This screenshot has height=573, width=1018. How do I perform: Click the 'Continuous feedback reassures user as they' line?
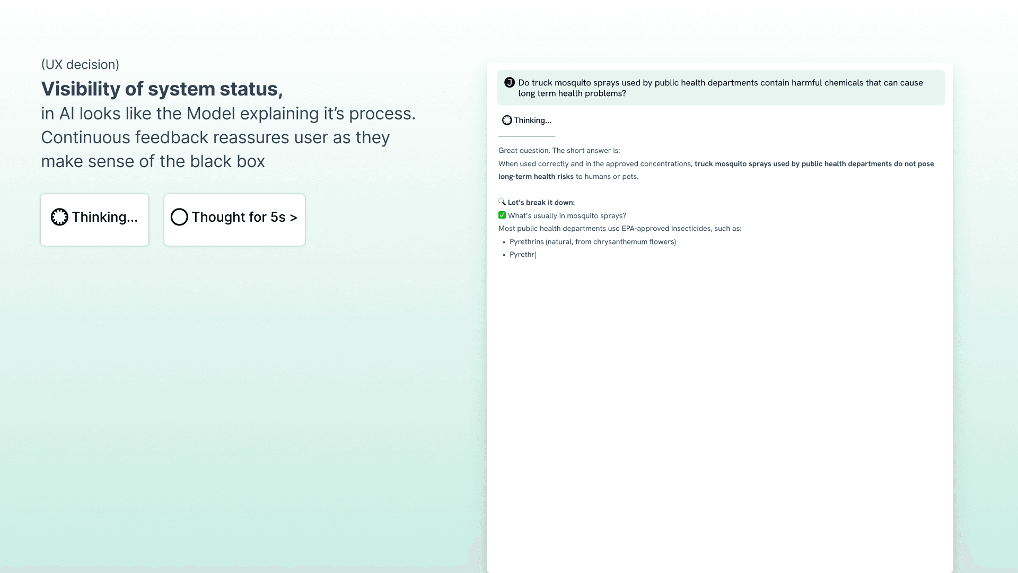tap(215, 137)
